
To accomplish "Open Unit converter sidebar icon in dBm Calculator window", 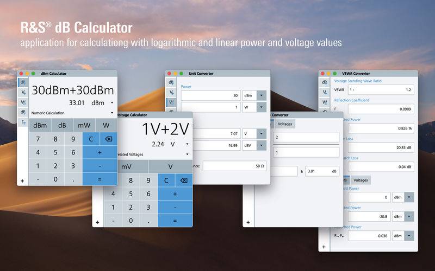I will point(23,102).
